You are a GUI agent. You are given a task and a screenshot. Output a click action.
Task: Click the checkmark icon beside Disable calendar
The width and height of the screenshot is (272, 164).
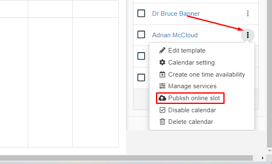point(162,110)
